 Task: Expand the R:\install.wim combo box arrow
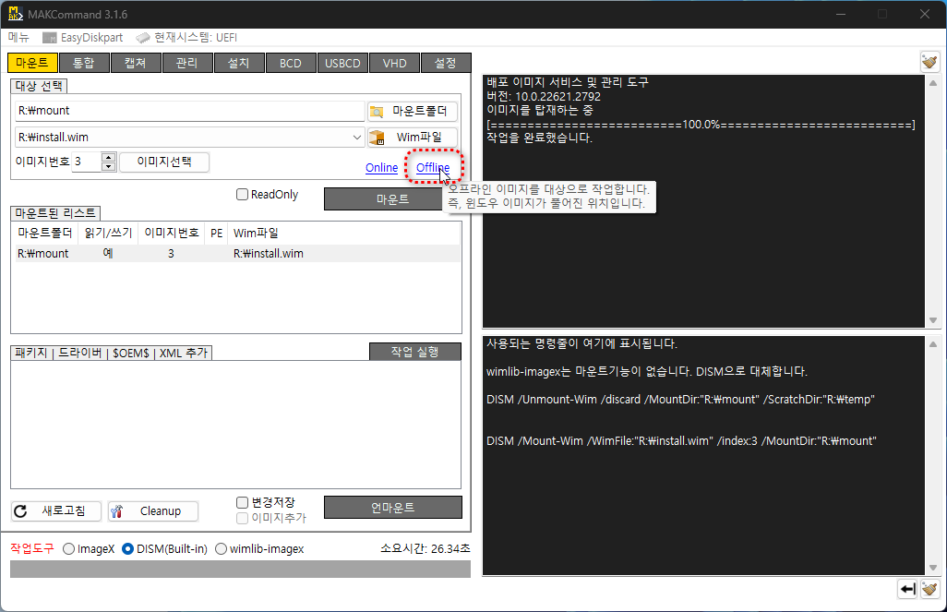pyautogui.click(x=357, y=138)
